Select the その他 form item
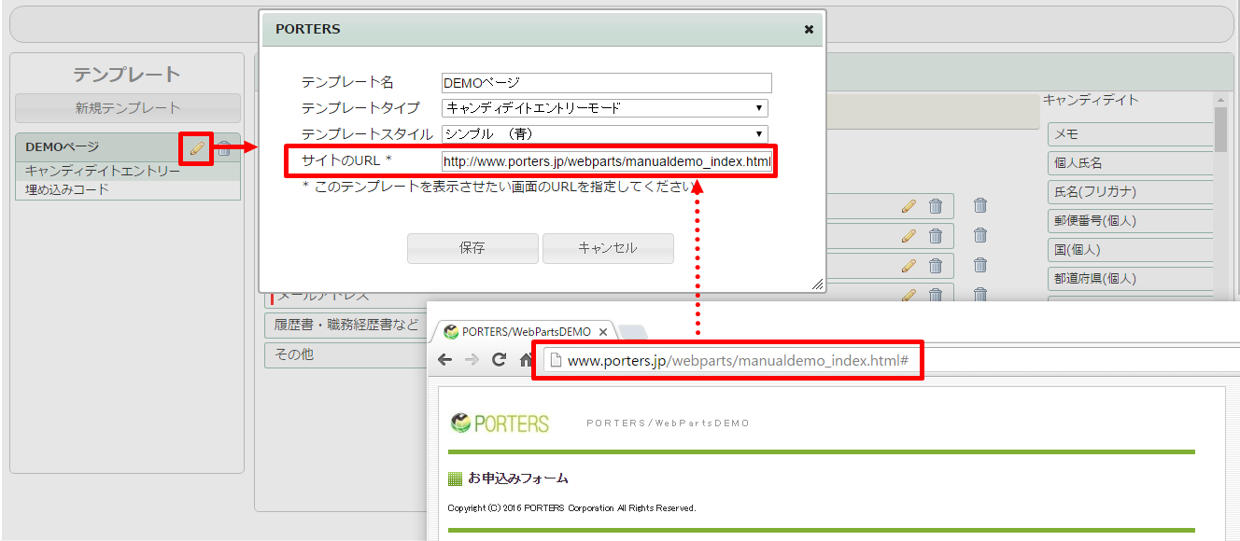Image resolution: width=1240 pixels, height=541 pixels. [345, 355]
